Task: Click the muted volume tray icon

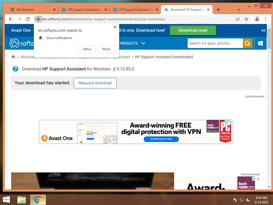Action: point(248,200)
